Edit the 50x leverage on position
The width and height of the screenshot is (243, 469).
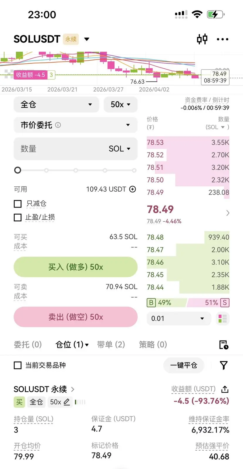pos(66,402)
